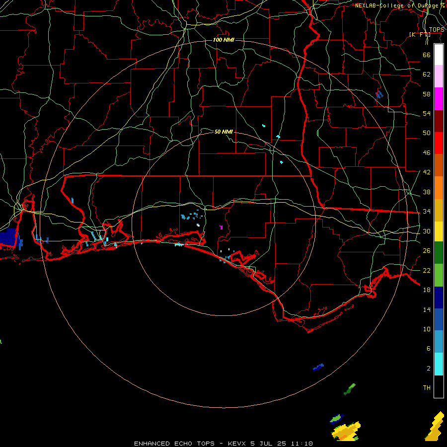Click the black TH threshold legend swatch
The image size is (447, 447).
pos(439,386)
